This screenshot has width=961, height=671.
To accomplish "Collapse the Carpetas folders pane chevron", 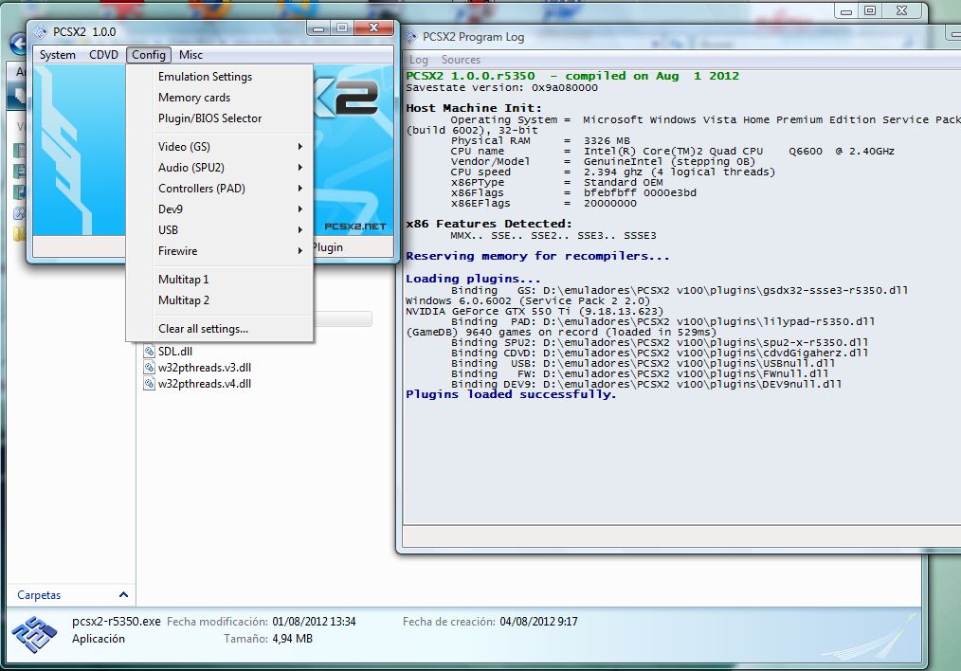I will coord(123,595).
